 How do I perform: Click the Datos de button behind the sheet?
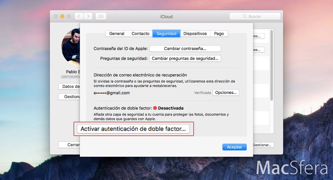69,86
